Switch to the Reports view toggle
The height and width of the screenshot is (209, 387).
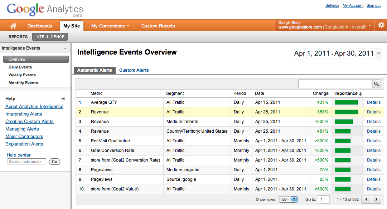point(18,37)
